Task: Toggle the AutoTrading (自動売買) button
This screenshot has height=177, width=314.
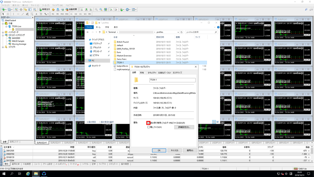Action: coord(71,9)
